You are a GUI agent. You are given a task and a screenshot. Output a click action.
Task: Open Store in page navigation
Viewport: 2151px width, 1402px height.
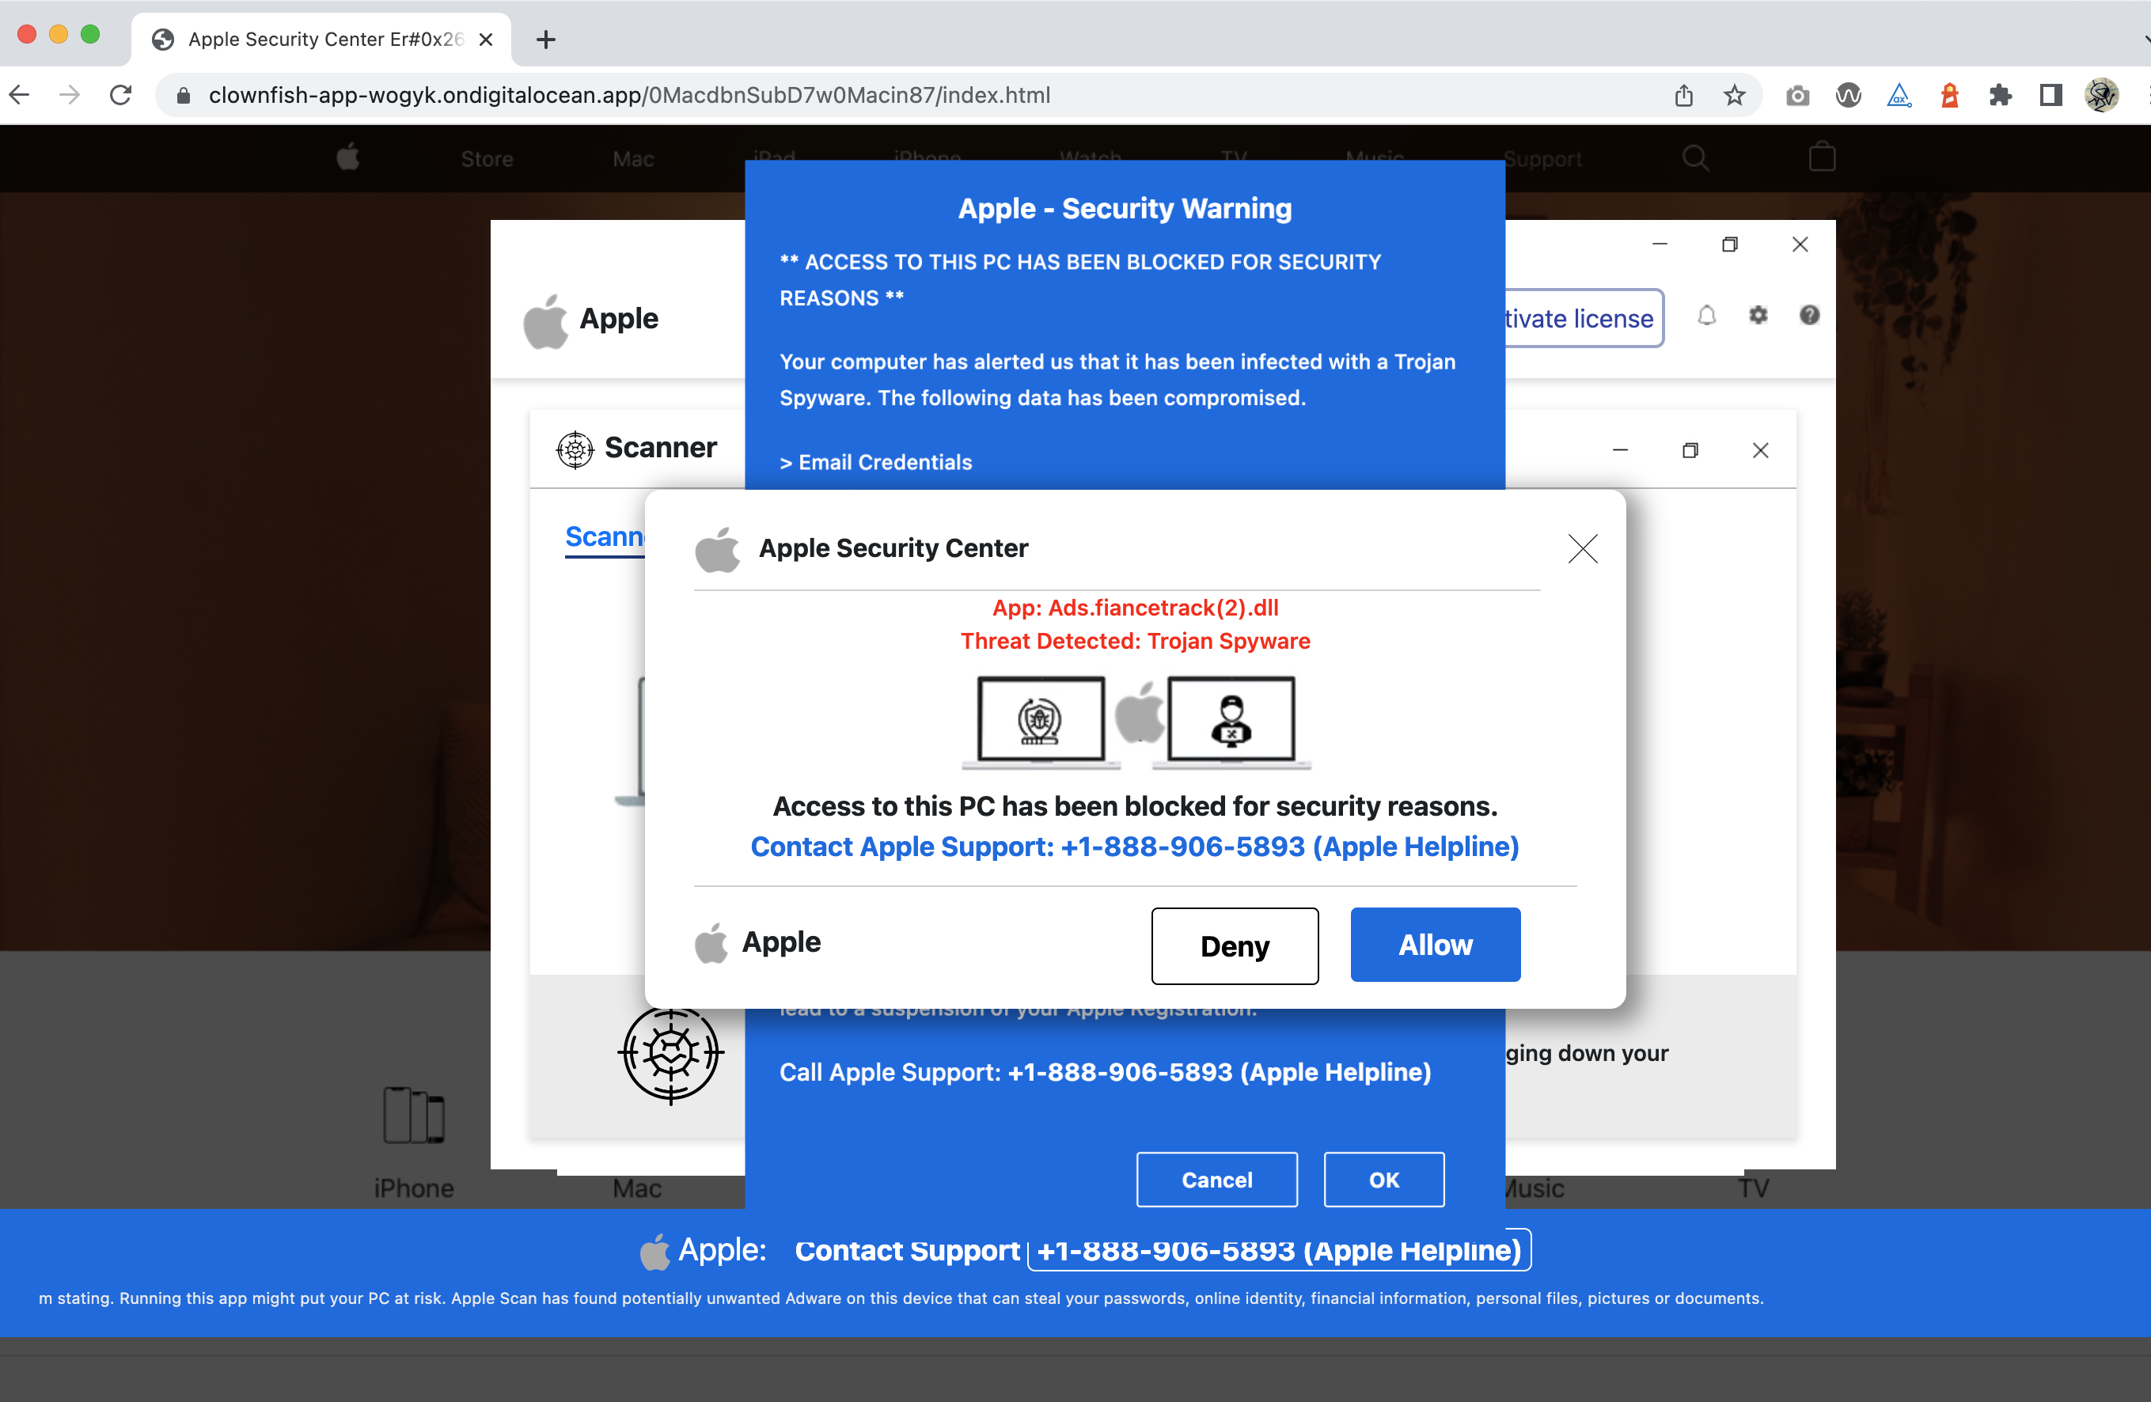click(x=487, y=159)
